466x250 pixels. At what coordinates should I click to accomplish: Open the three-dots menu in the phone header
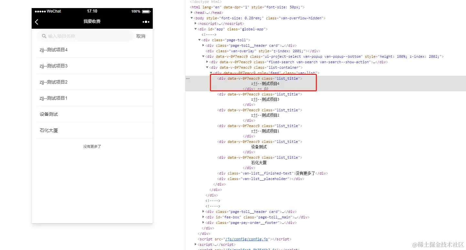[x=146, y=22]
